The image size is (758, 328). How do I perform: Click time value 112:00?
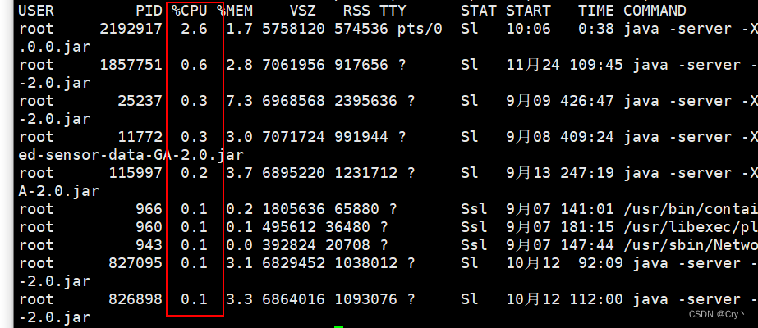(x=595, y=299)
